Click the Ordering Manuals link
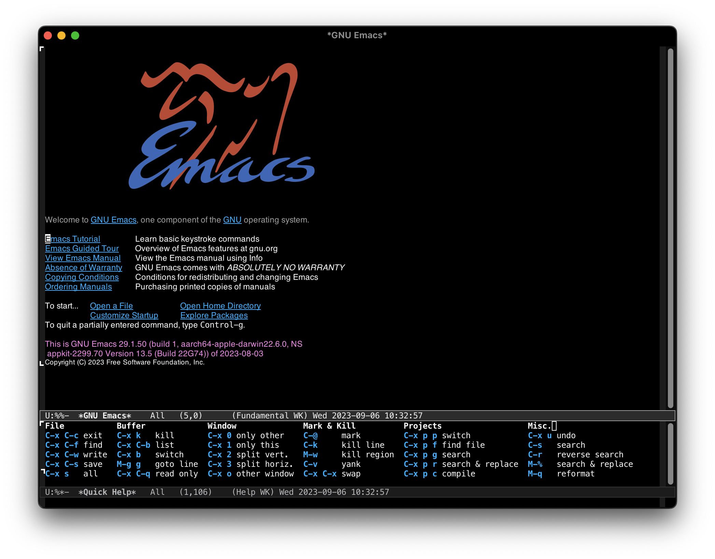 [x=79, y=287]
